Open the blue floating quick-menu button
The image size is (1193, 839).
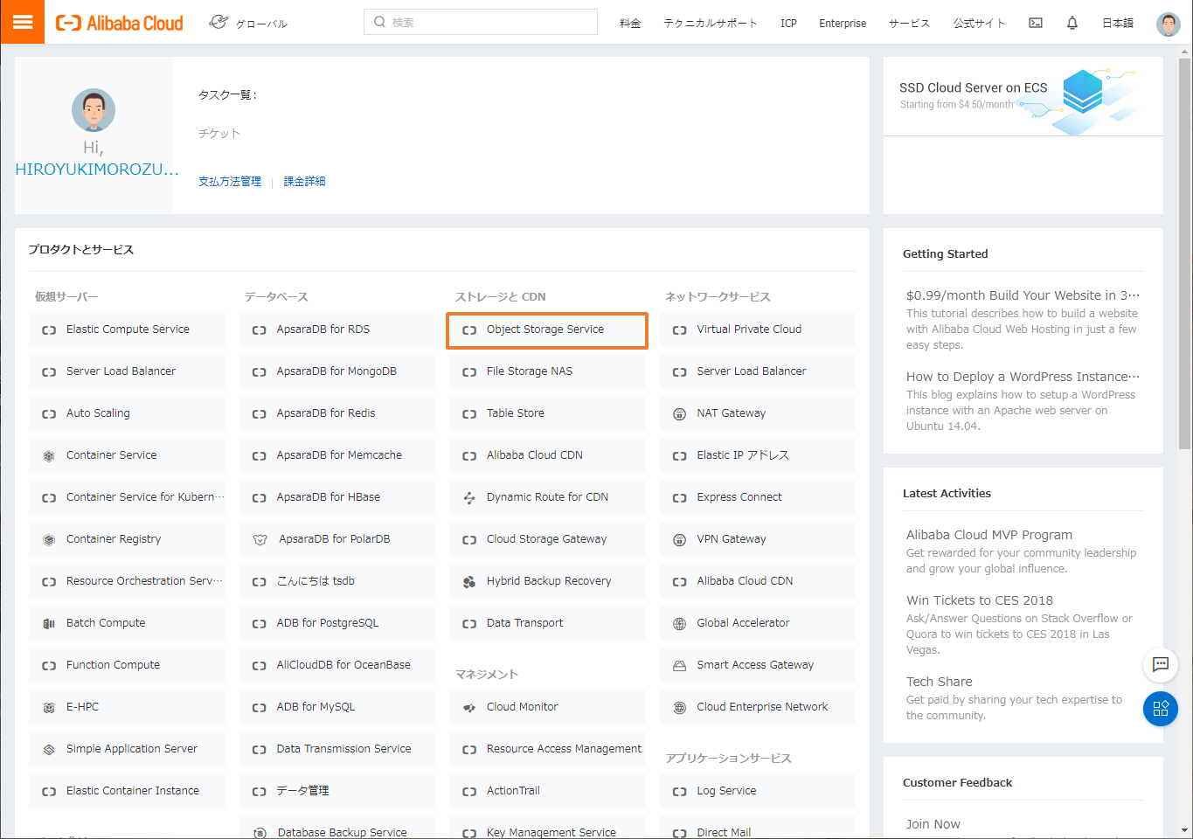pyautogui.click(x=1161, y=708)
